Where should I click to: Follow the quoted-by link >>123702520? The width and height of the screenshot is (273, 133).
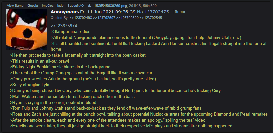[127, 18]
